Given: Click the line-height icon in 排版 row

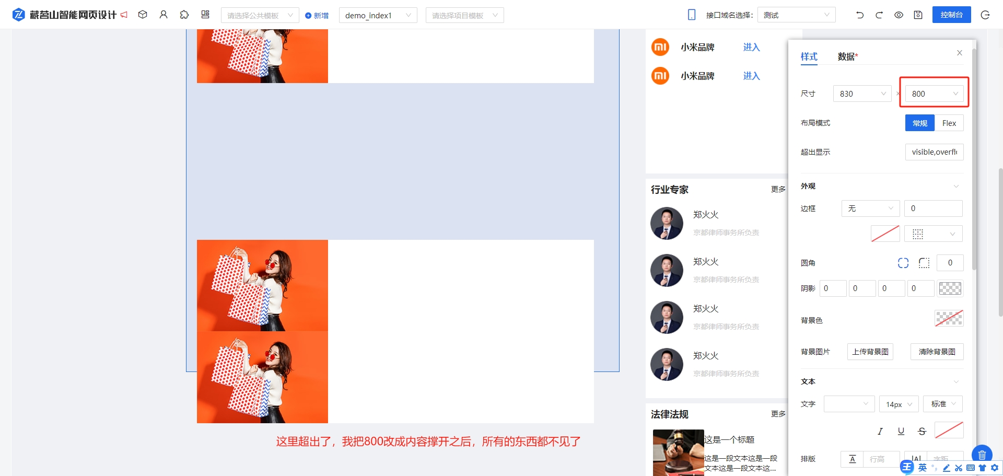Looking at the screenshot, I should coord(853,459).
